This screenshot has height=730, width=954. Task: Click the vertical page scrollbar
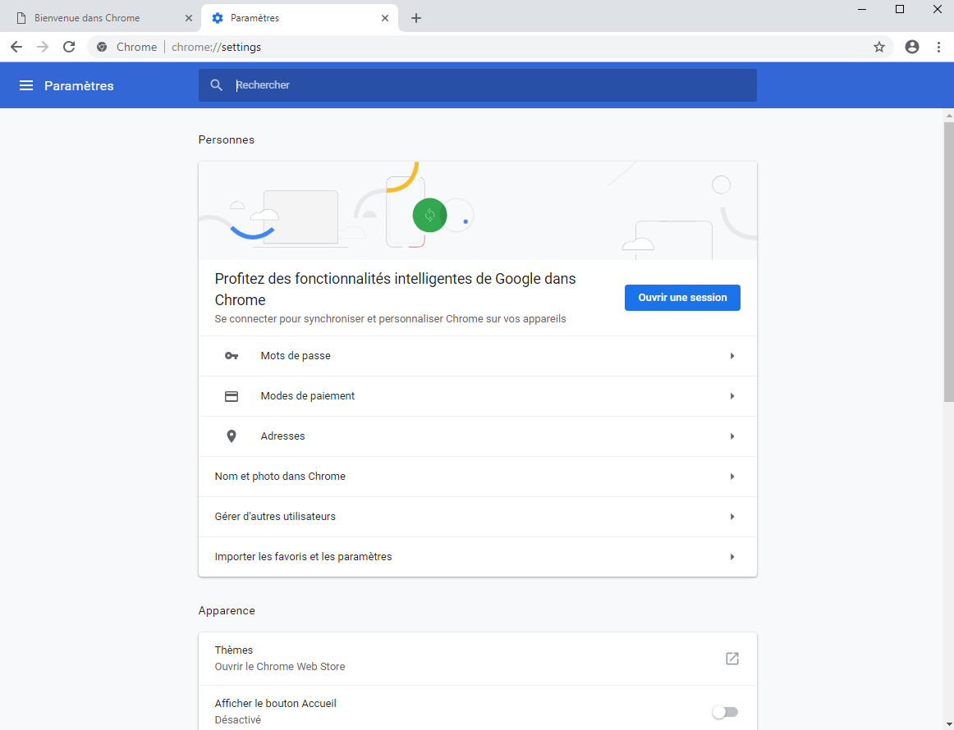click(x=948, y=262)
